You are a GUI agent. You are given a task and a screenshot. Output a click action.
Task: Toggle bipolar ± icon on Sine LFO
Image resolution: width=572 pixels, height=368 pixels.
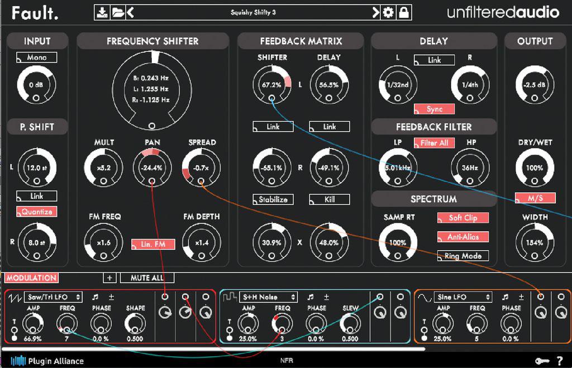521,297
